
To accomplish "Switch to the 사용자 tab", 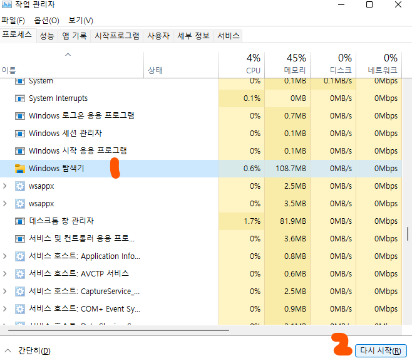I will pyautogui.click(x=158, y=36).
